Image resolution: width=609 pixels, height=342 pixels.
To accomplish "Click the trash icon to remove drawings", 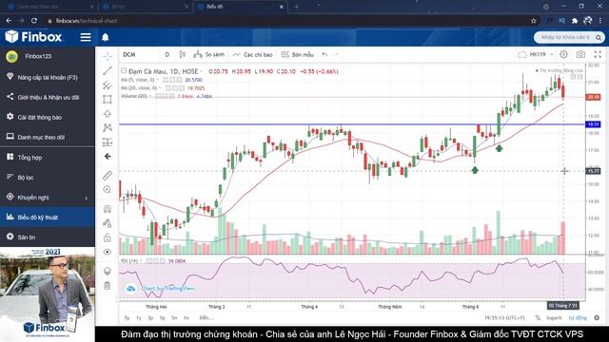I will 108,286.
